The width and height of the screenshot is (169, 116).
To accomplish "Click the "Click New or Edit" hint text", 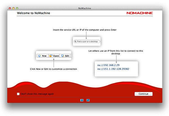I will click(x=54, y=69).
